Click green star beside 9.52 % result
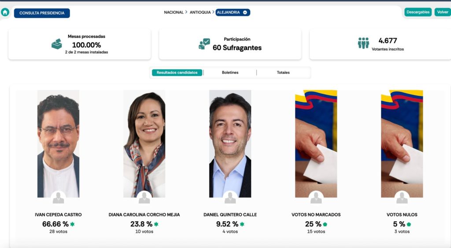Image resolution: width=451 pixels, height=248 pixels. click(x=242, y=224)
